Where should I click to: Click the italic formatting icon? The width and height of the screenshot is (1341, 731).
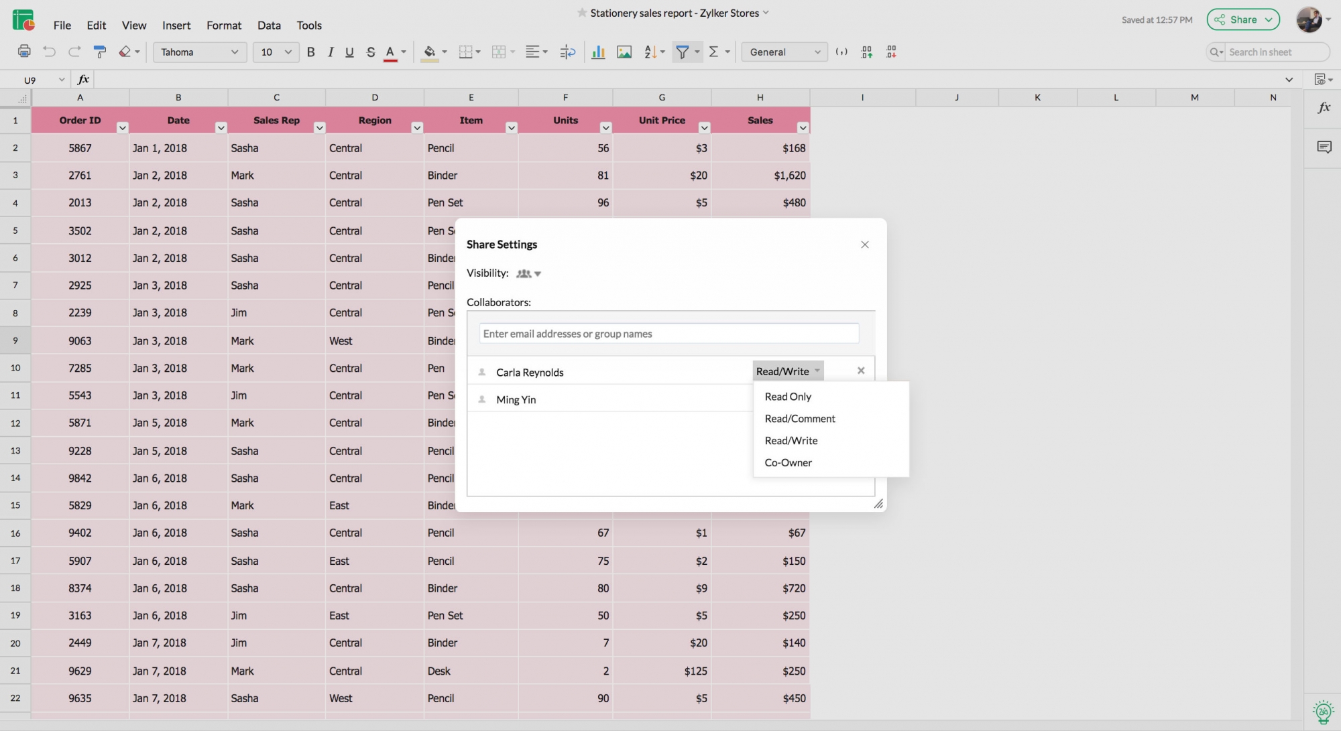(x=329, y=52)
